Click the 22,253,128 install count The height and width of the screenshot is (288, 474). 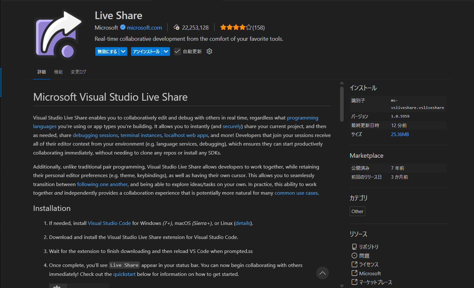coord(195,28)
